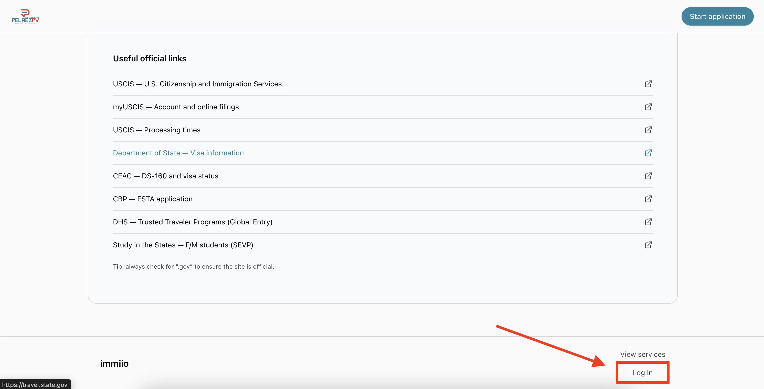764x389 pixels.
Task: Click the Start application button
Action: [x=718, y=16]
